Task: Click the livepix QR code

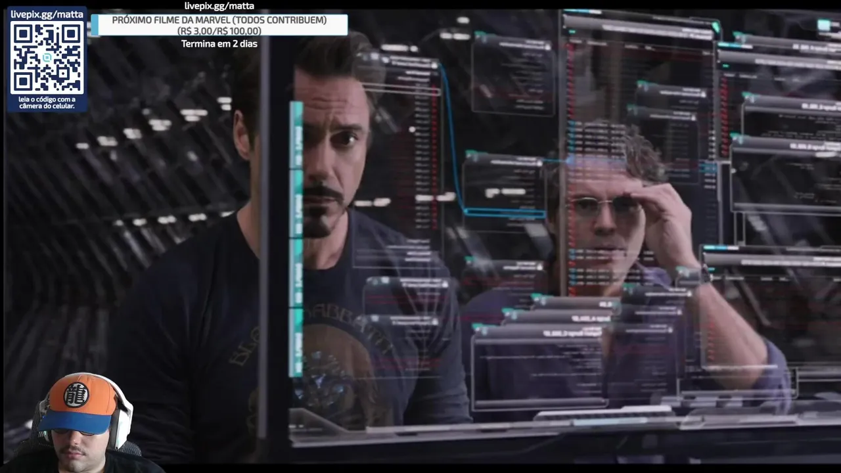Action: [47, 57]
